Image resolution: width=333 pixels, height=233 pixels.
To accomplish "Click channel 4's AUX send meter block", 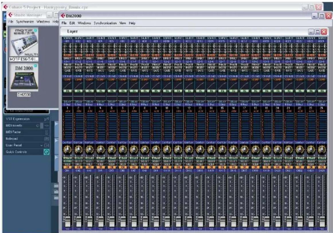I will 101,126.
